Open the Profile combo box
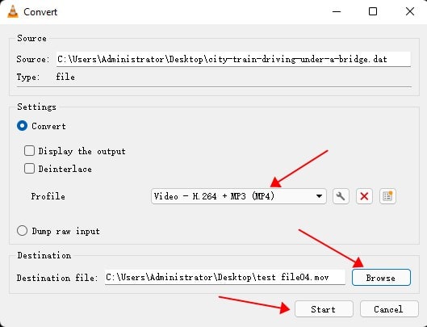The width and height of the screenshot is (427, 327). pyautogui.click(x=239, y=196)
